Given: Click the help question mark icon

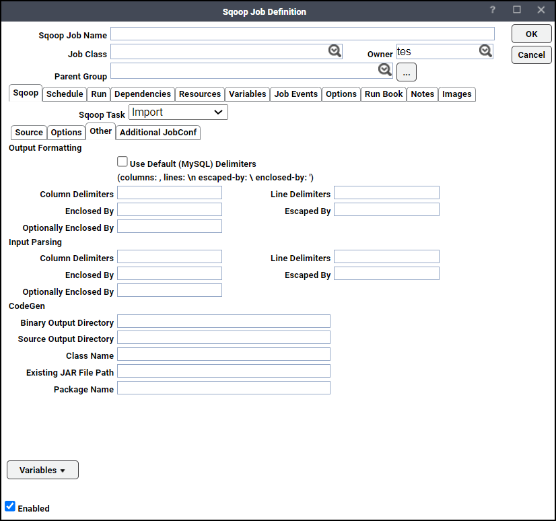Looking at the screenshot, I should click(493, 10).
